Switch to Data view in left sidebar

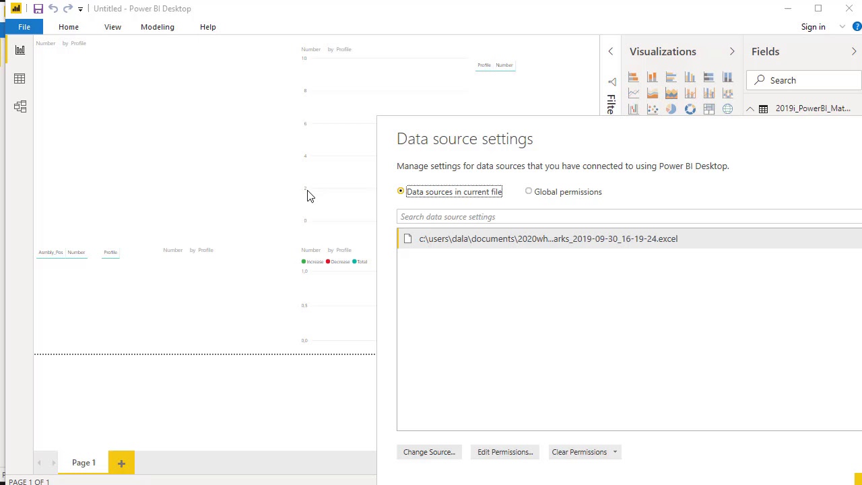point(20,79)
